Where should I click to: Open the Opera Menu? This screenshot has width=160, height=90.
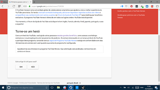pyautogui.click(x=4, y=2)
